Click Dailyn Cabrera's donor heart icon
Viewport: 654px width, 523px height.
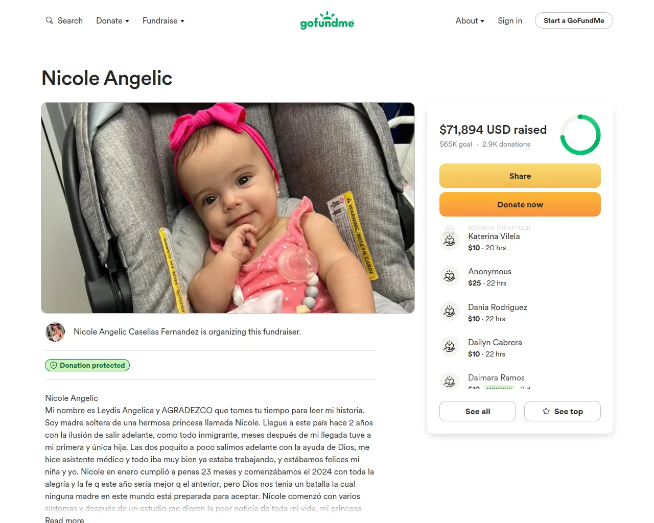pyautogui.click(x=450, y=347)
